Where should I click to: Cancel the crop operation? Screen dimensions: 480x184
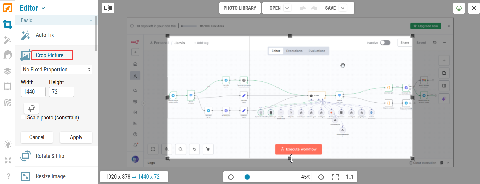click(37, 137)
